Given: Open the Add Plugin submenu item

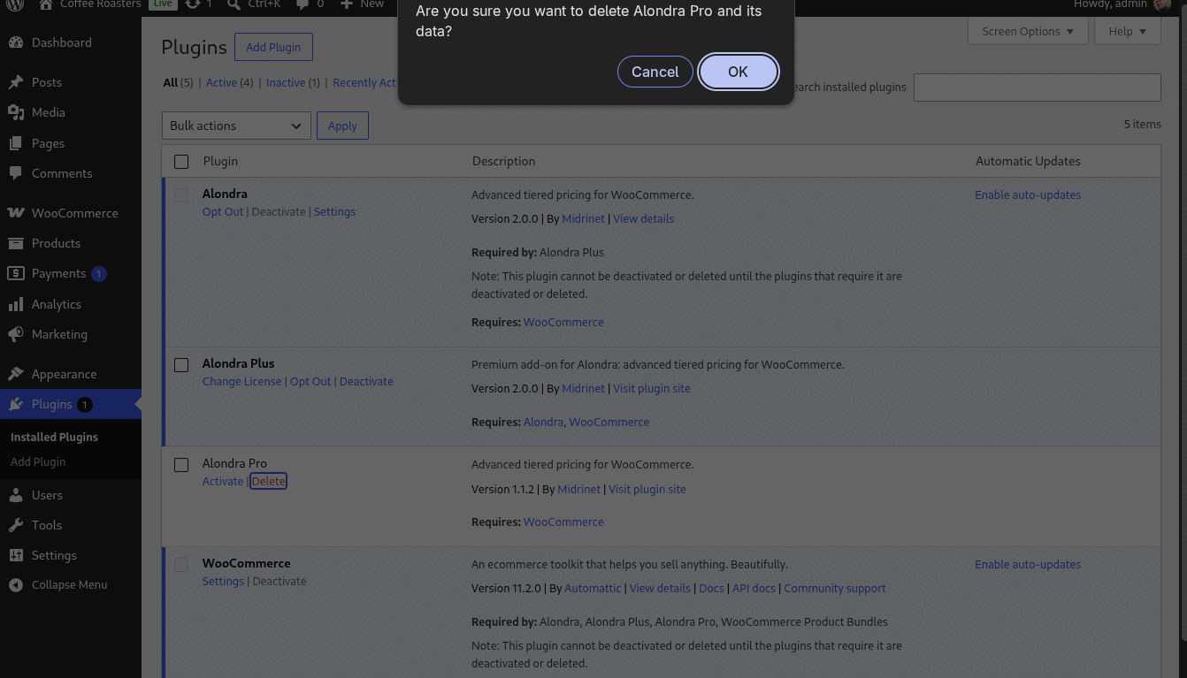Looking at the screenshot, I should 38,461.
